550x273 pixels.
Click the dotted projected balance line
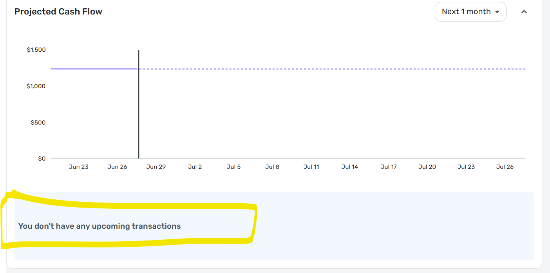pyautogui.click(x=332, y=69)
